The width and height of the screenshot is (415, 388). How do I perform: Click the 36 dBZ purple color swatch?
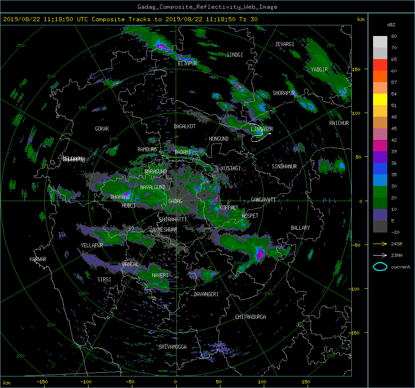pos(380,157)
